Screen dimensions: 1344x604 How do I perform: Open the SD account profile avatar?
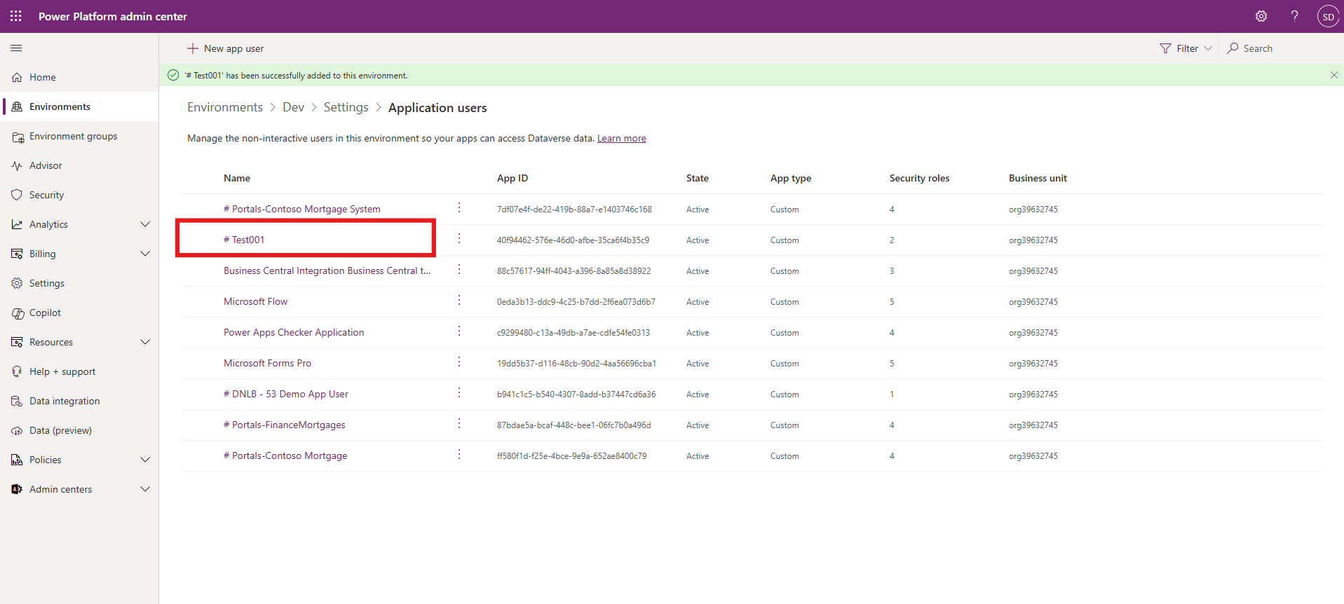point(1328,16)
